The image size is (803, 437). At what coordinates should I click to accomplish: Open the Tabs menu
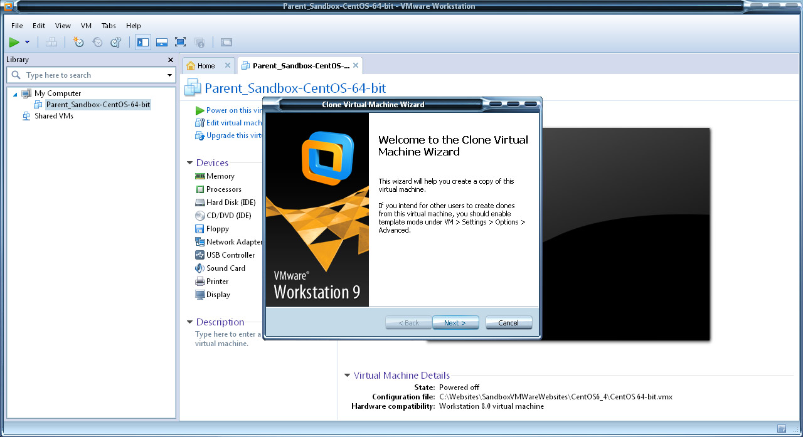click(109, 26)
